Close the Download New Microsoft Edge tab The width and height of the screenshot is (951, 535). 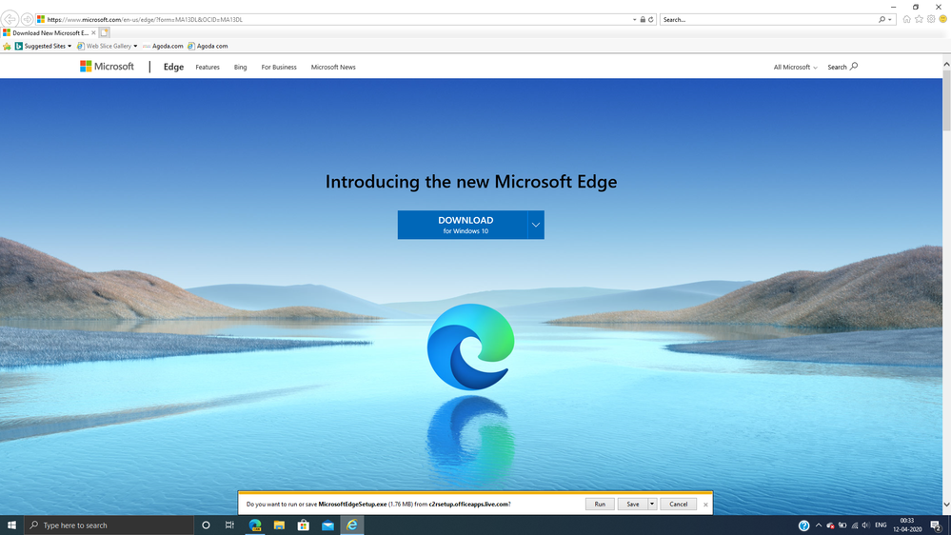tap(93, 32)
